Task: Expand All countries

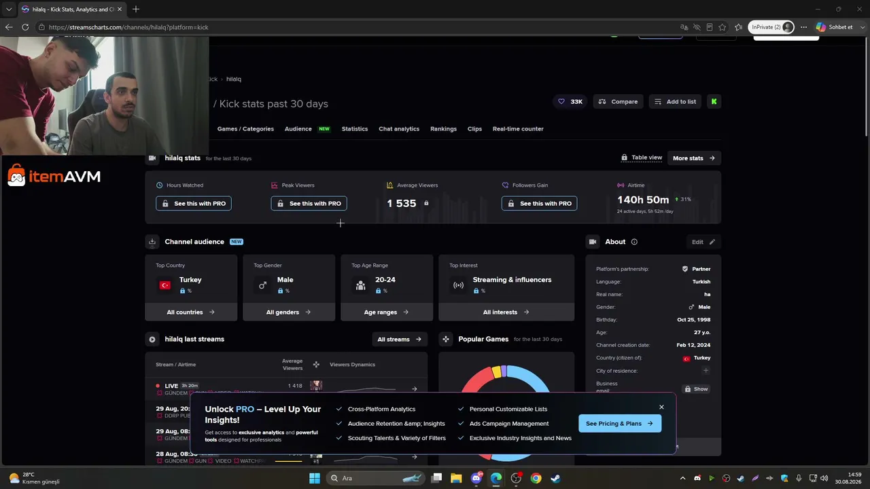Action: 191,312
